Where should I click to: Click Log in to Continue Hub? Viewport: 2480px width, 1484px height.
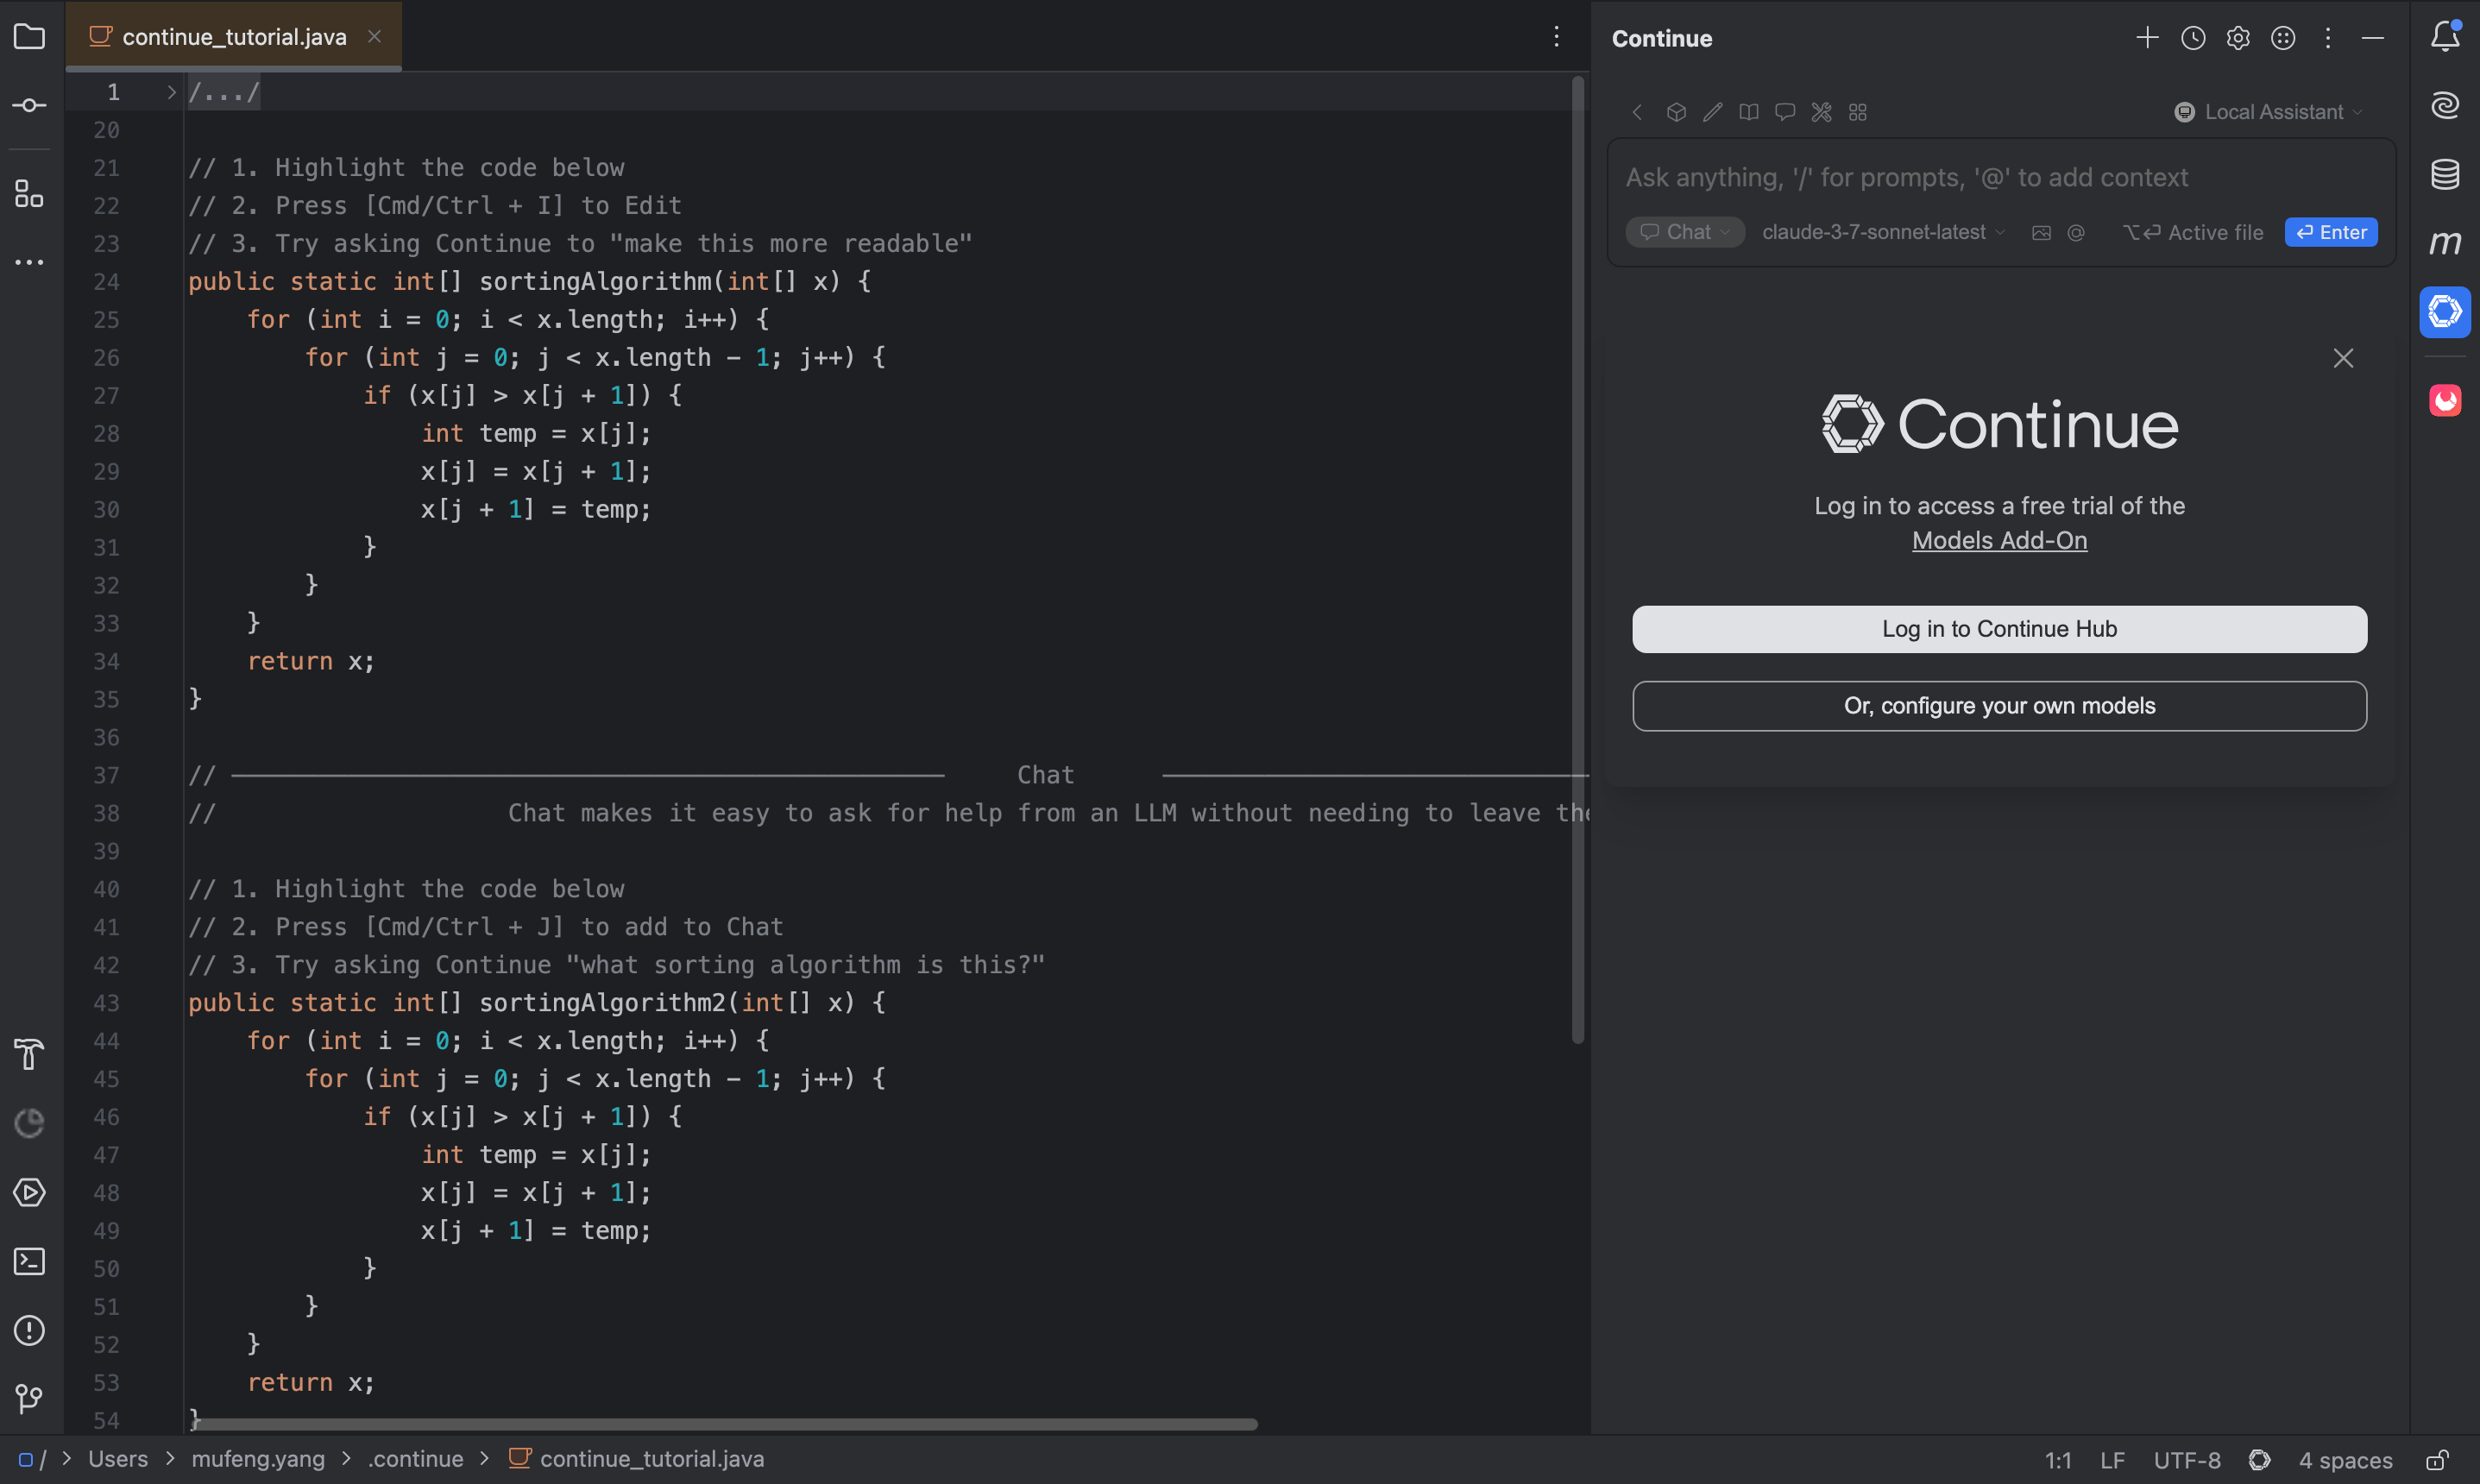(x=1998, y=628)
